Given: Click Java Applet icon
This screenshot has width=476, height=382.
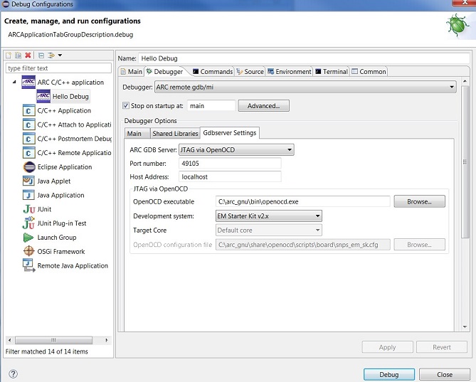Looking at the screenshot, I should point(28,181).
